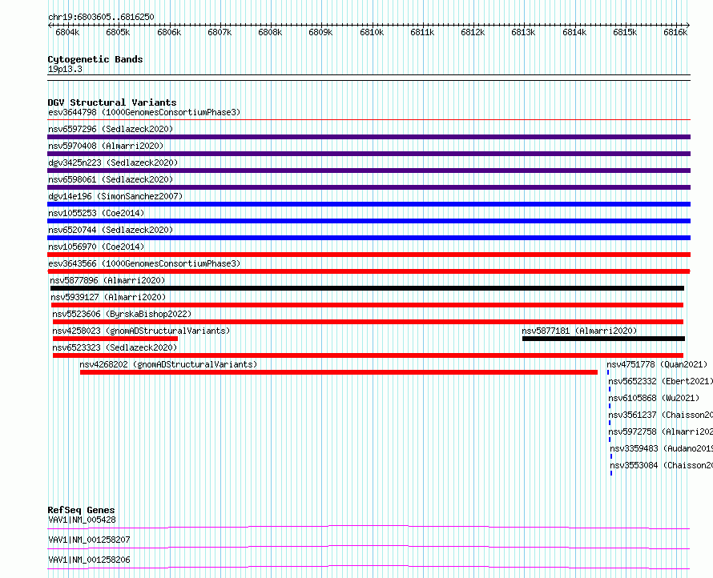Click chr19:6803605..6816250 coordinate text

(x=101, y=17)
